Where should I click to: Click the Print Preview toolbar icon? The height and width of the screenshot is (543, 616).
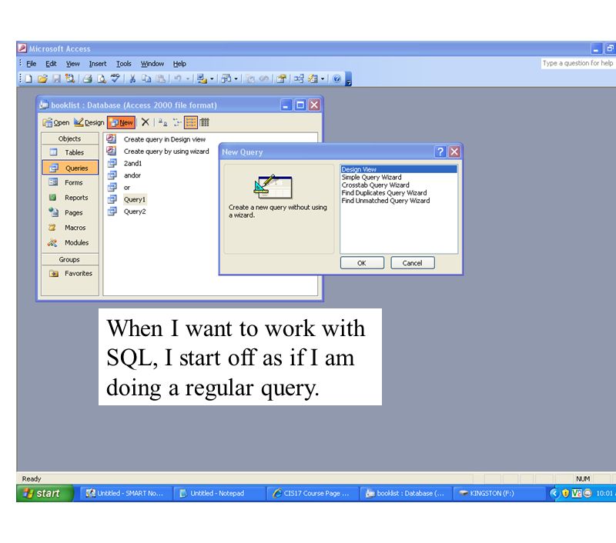coord(102,79)
